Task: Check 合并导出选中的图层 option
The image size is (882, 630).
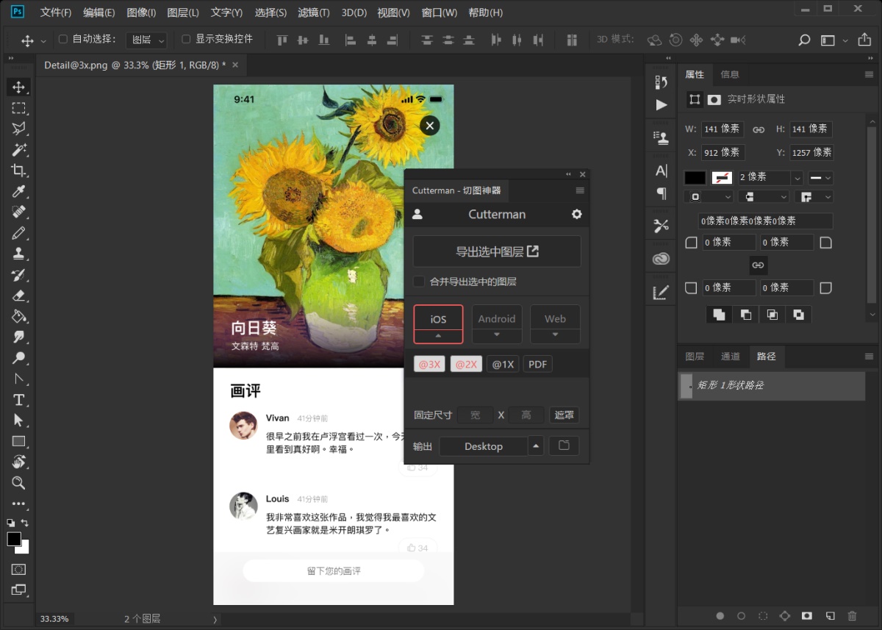Action: 419,282
